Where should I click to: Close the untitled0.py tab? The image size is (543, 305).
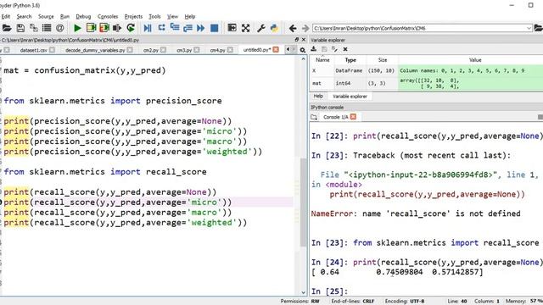[x=276, y=50]
